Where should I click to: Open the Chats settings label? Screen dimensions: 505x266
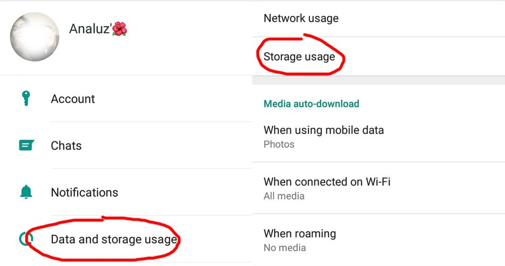pyautogui.click(x=66, y=146)
